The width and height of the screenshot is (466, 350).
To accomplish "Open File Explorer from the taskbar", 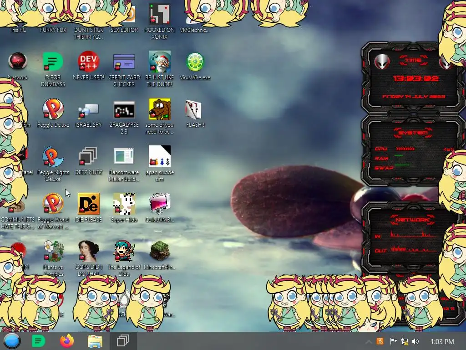I will (x=95, y=341).
